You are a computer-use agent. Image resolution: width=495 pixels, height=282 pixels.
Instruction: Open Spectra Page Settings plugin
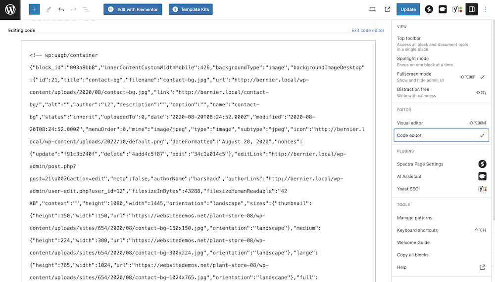pos(442,164)
